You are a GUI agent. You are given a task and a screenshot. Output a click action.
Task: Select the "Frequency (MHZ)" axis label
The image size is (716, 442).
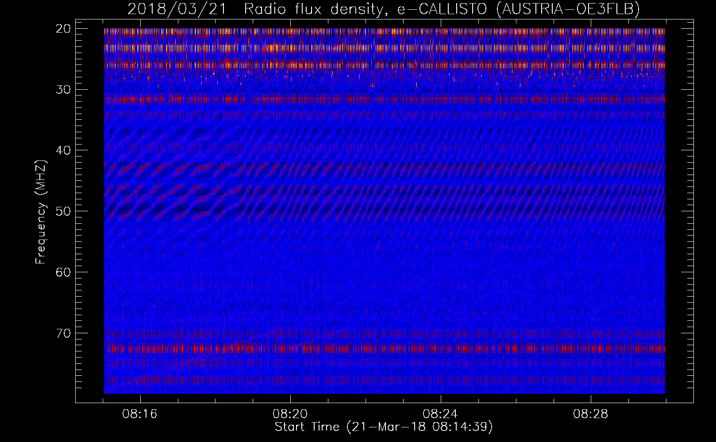41,212
